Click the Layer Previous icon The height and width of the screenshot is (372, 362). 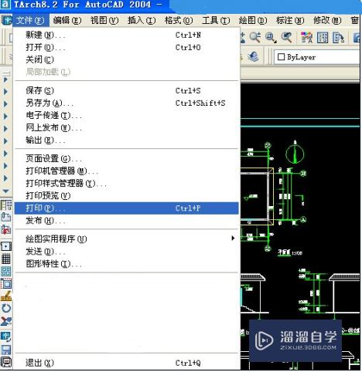253,56
